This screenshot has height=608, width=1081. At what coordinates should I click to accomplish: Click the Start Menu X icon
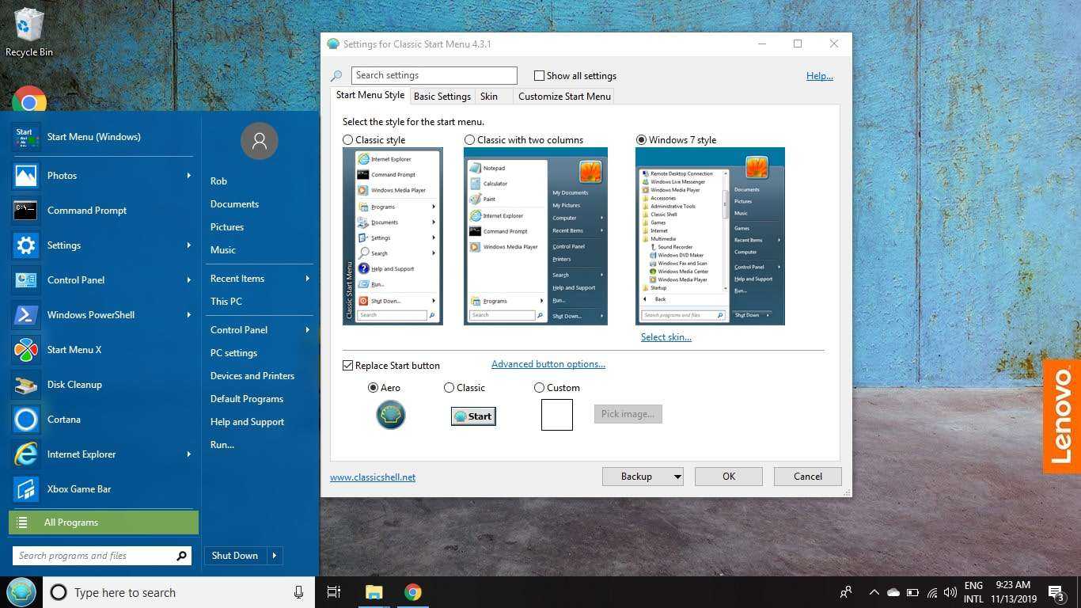coord(25,350)
